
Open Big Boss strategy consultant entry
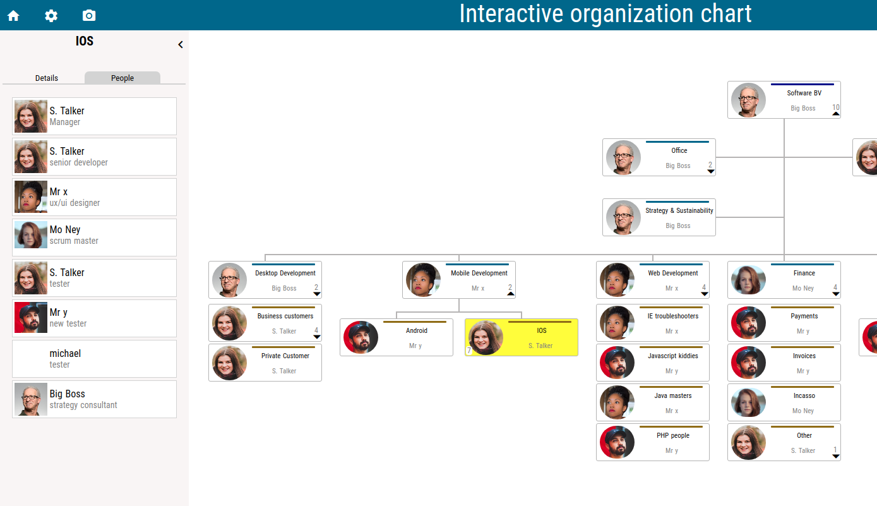[94, 399]
